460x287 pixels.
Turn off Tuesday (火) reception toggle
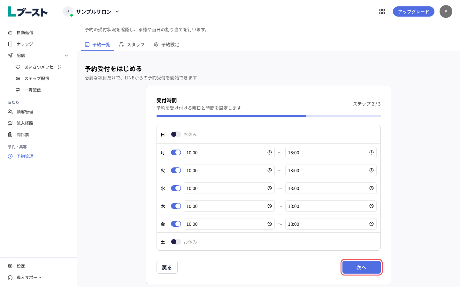tap(176, 170)
